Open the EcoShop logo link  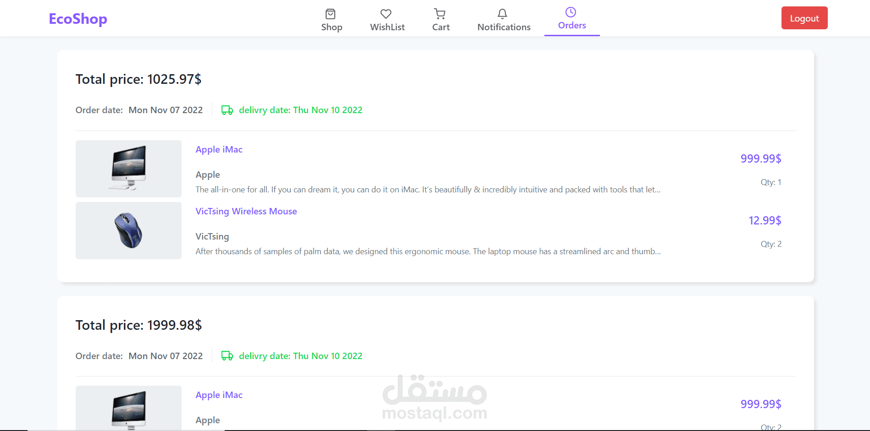pos(78,19)
